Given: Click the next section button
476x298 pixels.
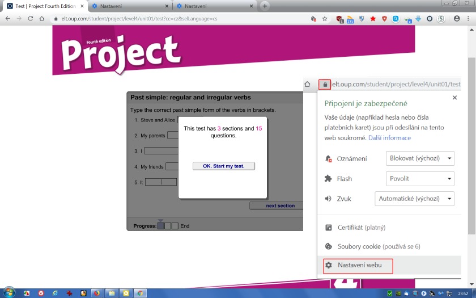Looking at the screenshot, I should (277, 205).
